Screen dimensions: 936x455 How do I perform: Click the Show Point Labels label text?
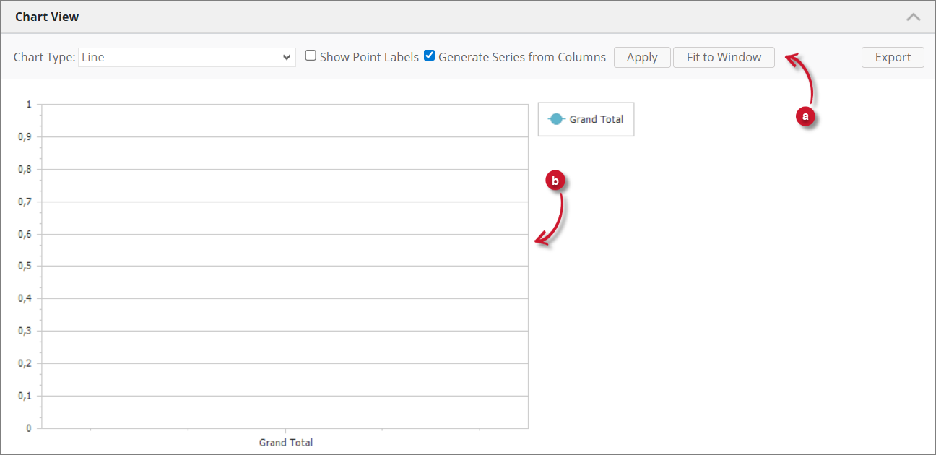point(369,57)
